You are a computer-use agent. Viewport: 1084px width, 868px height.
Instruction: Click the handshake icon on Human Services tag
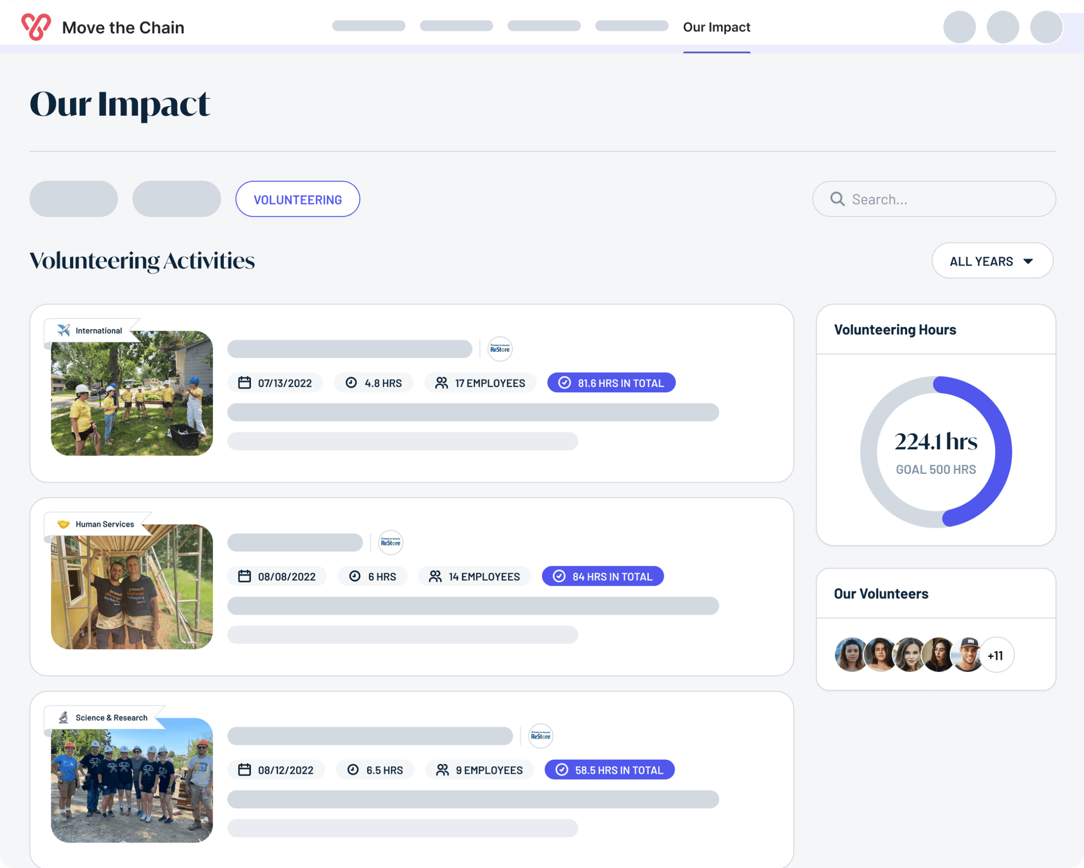tap(63, 524)
